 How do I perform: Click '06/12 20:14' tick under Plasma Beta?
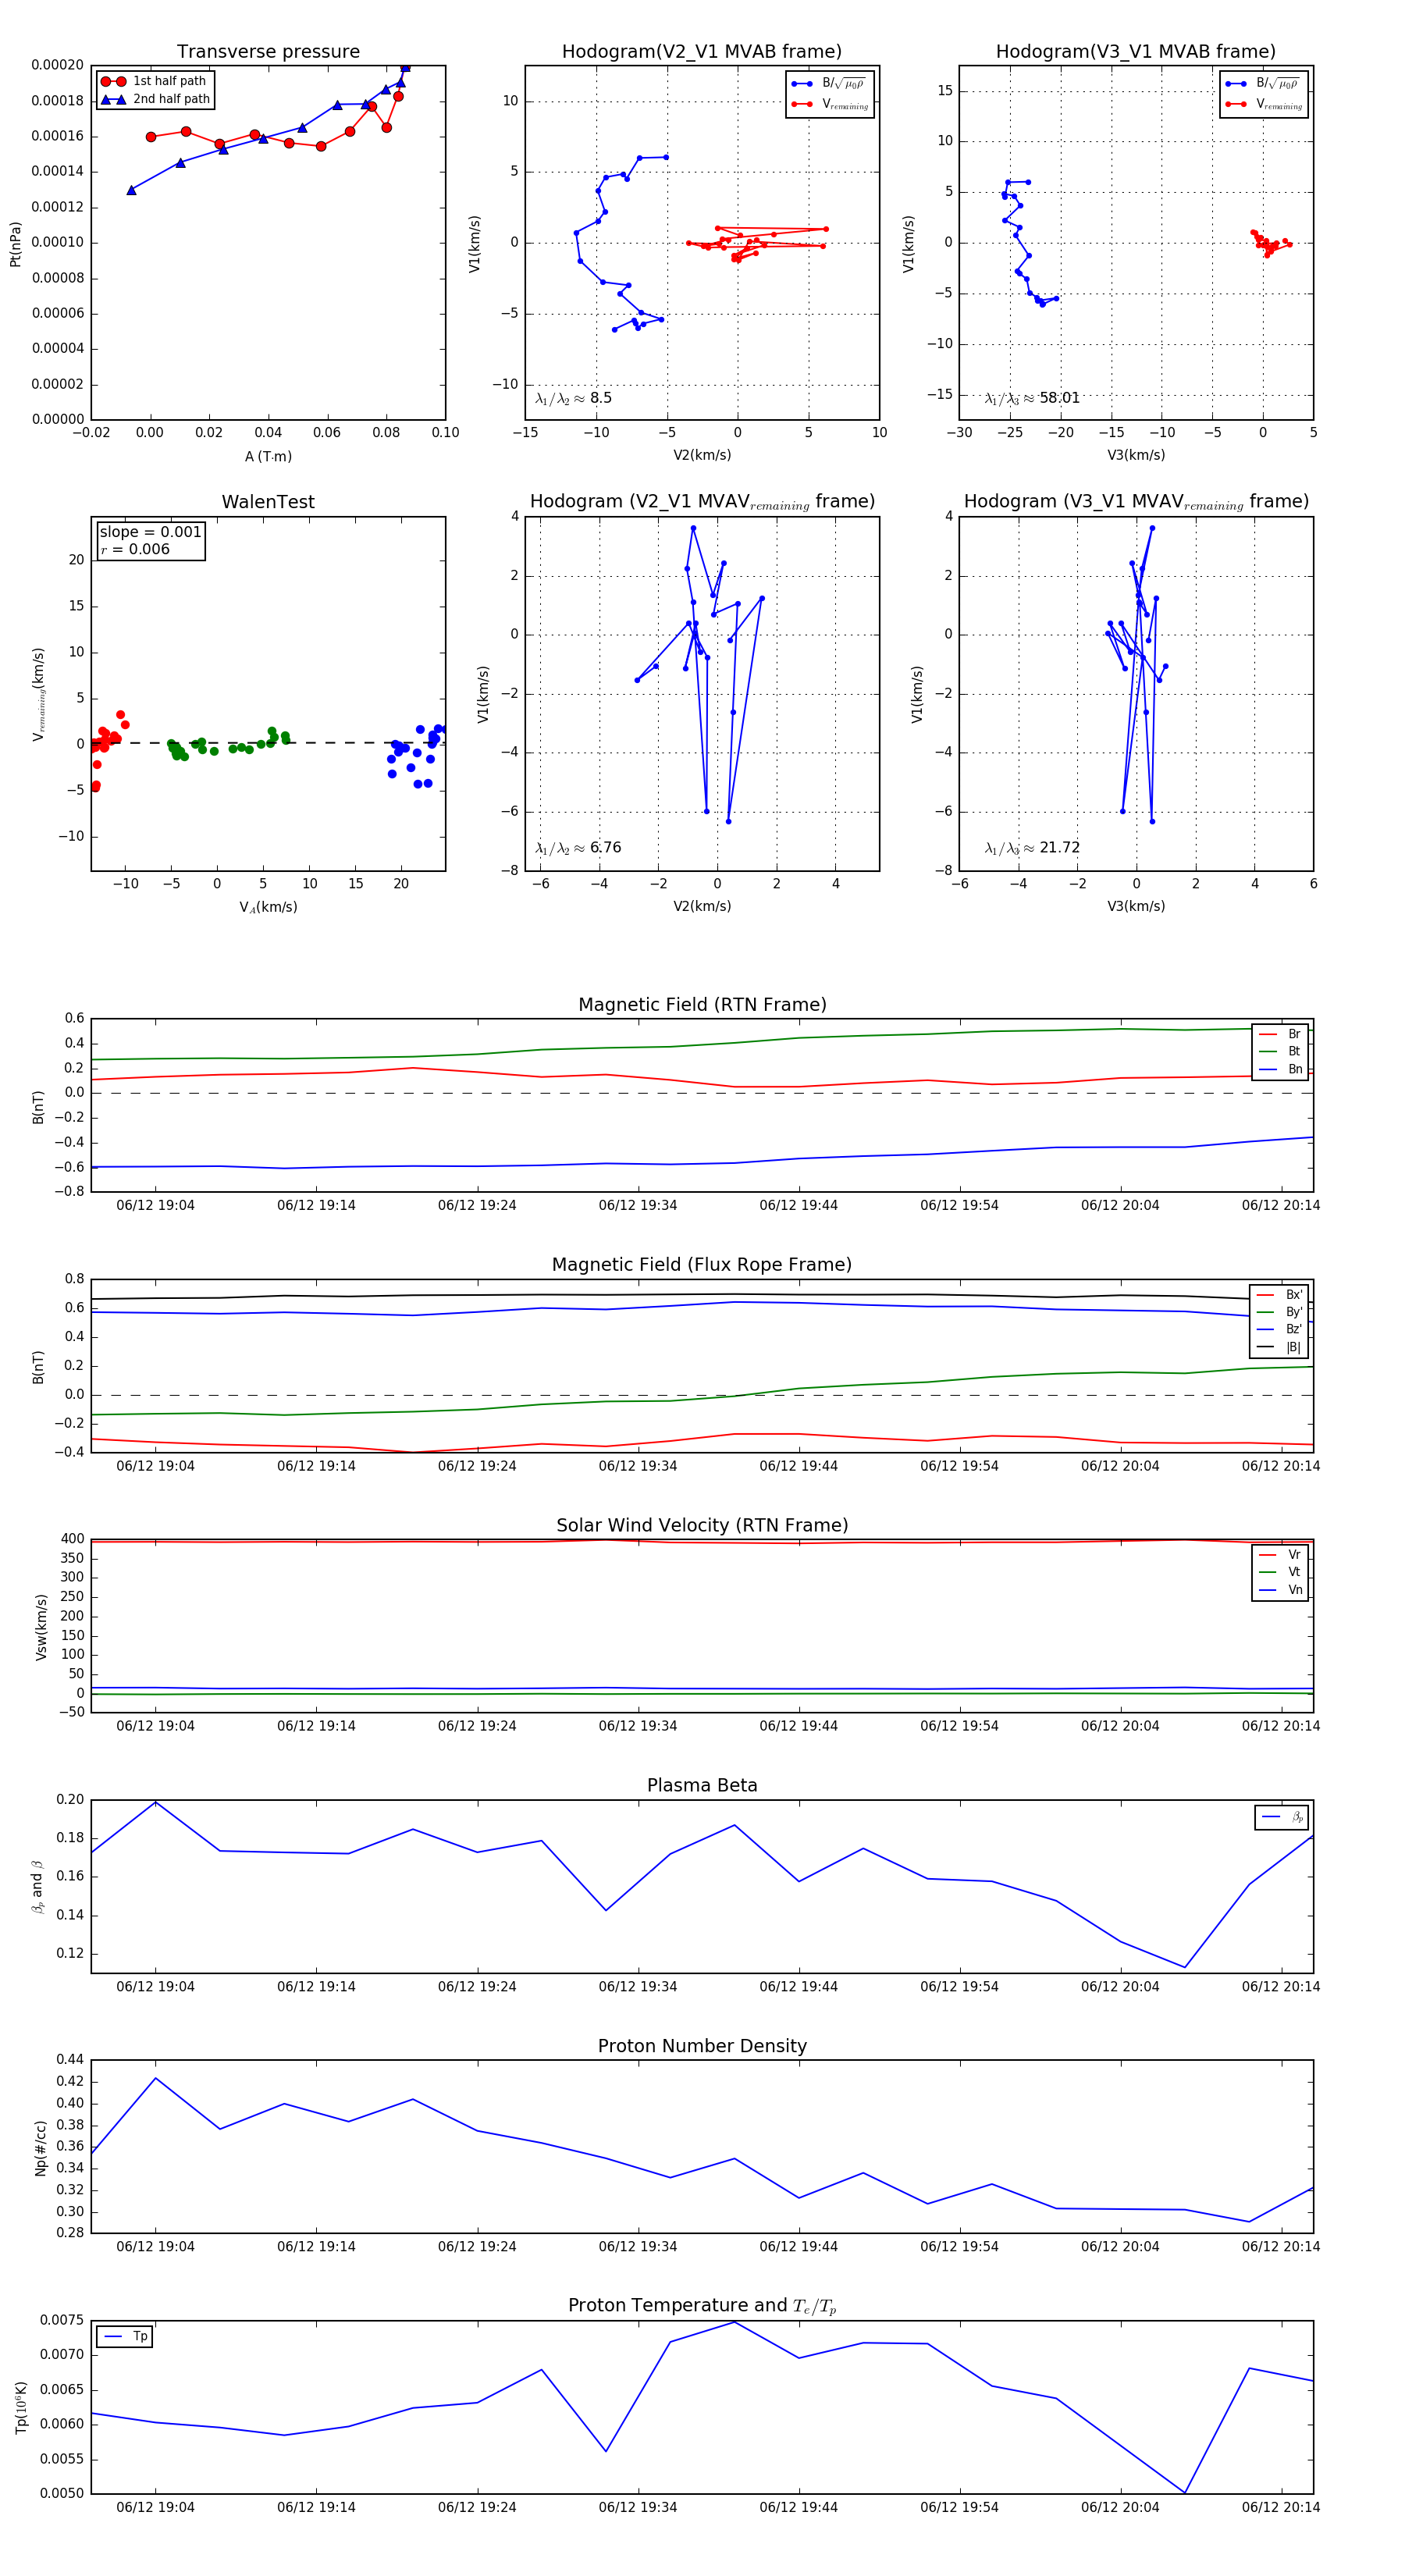(x=1280, y=1986)
